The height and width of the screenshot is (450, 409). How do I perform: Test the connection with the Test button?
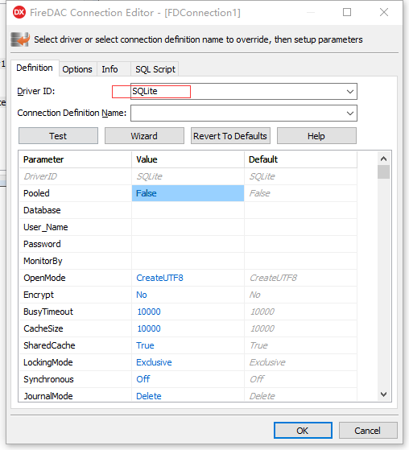[58, 136]
